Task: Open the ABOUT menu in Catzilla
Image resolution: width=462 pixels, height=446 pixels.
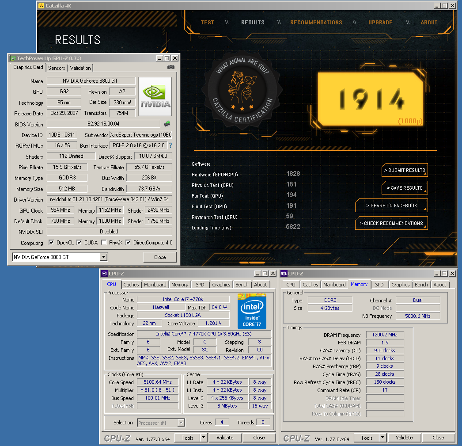Action: pyautogui.click(x=429, y=23)
